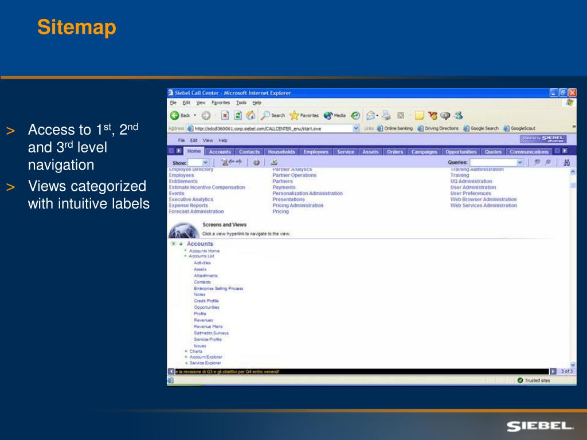
Task: Click the Messenger people icon
Action: point(459,116)
